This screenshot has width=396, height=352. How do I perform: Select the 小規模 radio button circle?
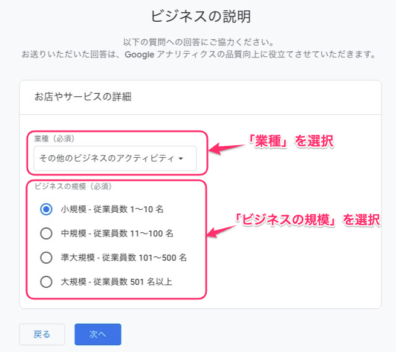46,209
